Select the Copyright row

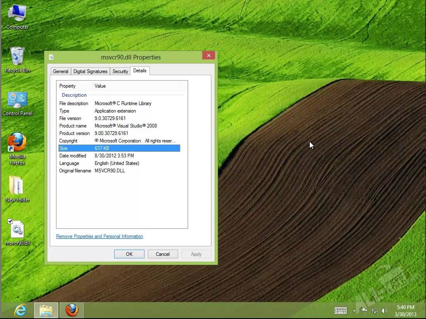[119, 141]
